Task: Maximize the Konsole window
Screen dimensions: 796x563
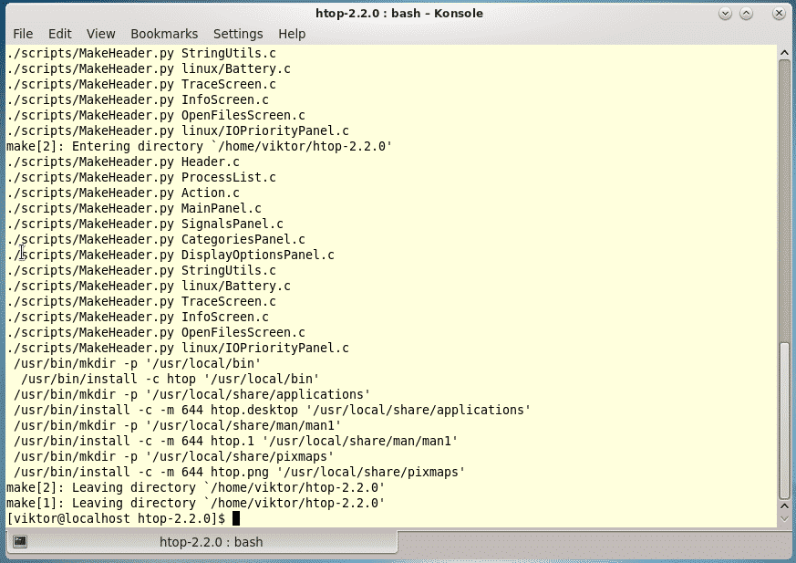Action: (746, 14)
